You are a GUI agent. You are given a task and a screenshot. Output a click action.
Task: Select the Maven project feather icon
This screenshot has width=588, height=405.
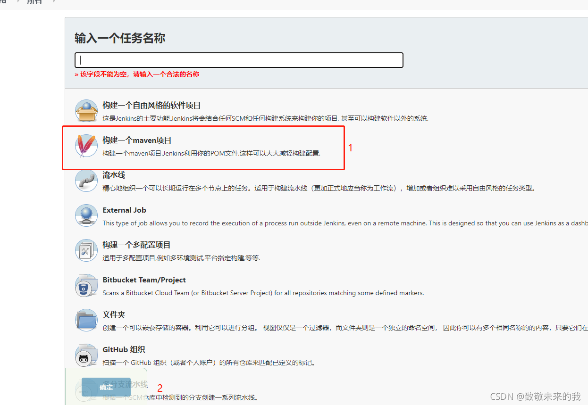point(86,144)
